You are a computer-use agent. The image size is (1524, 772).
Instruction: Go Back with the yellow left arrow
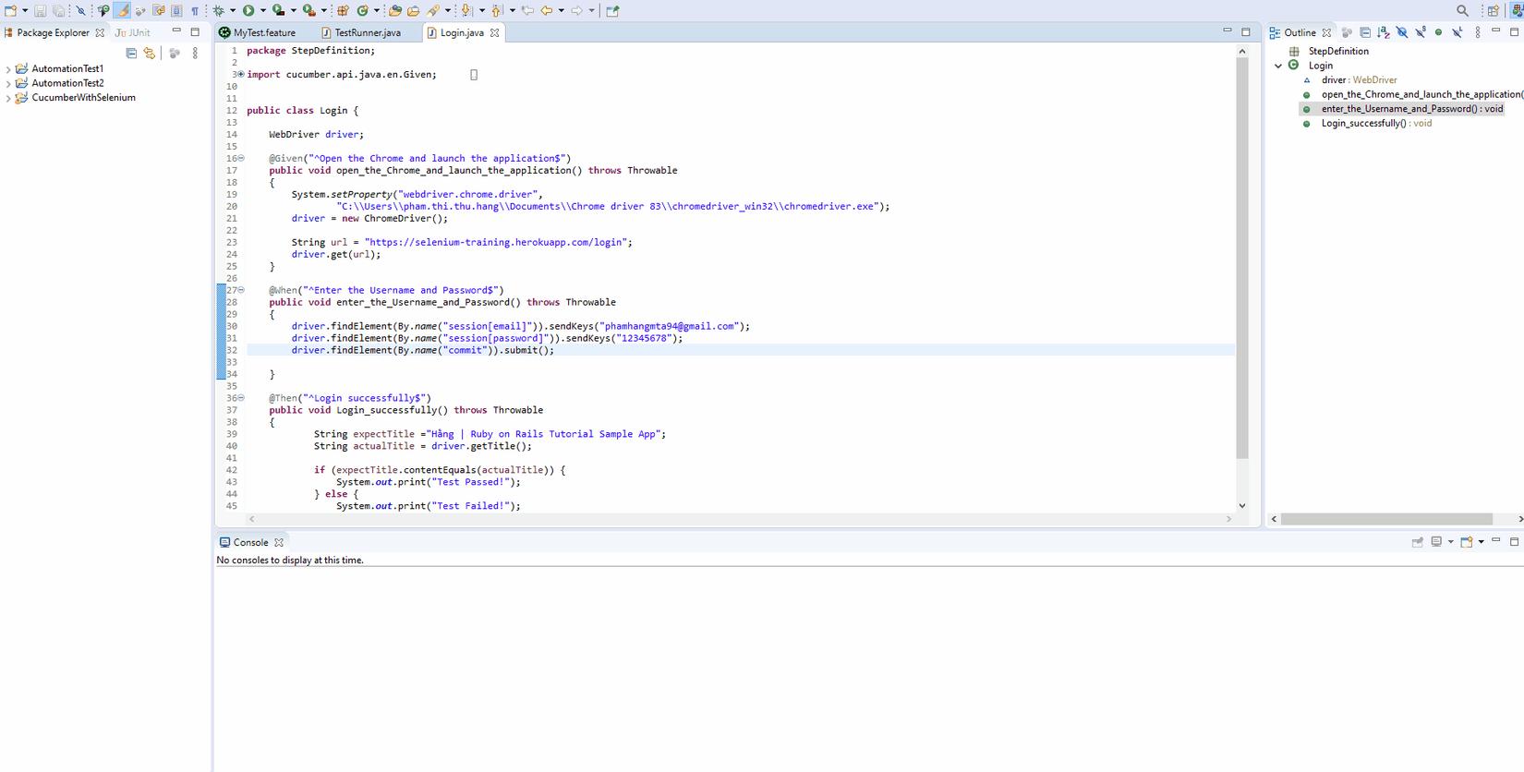[547, 10]
